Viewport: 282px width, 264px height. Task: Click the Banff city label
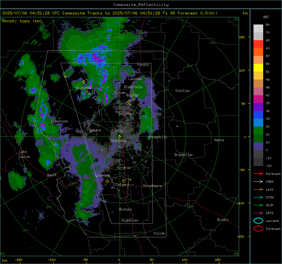pos(52,175)
